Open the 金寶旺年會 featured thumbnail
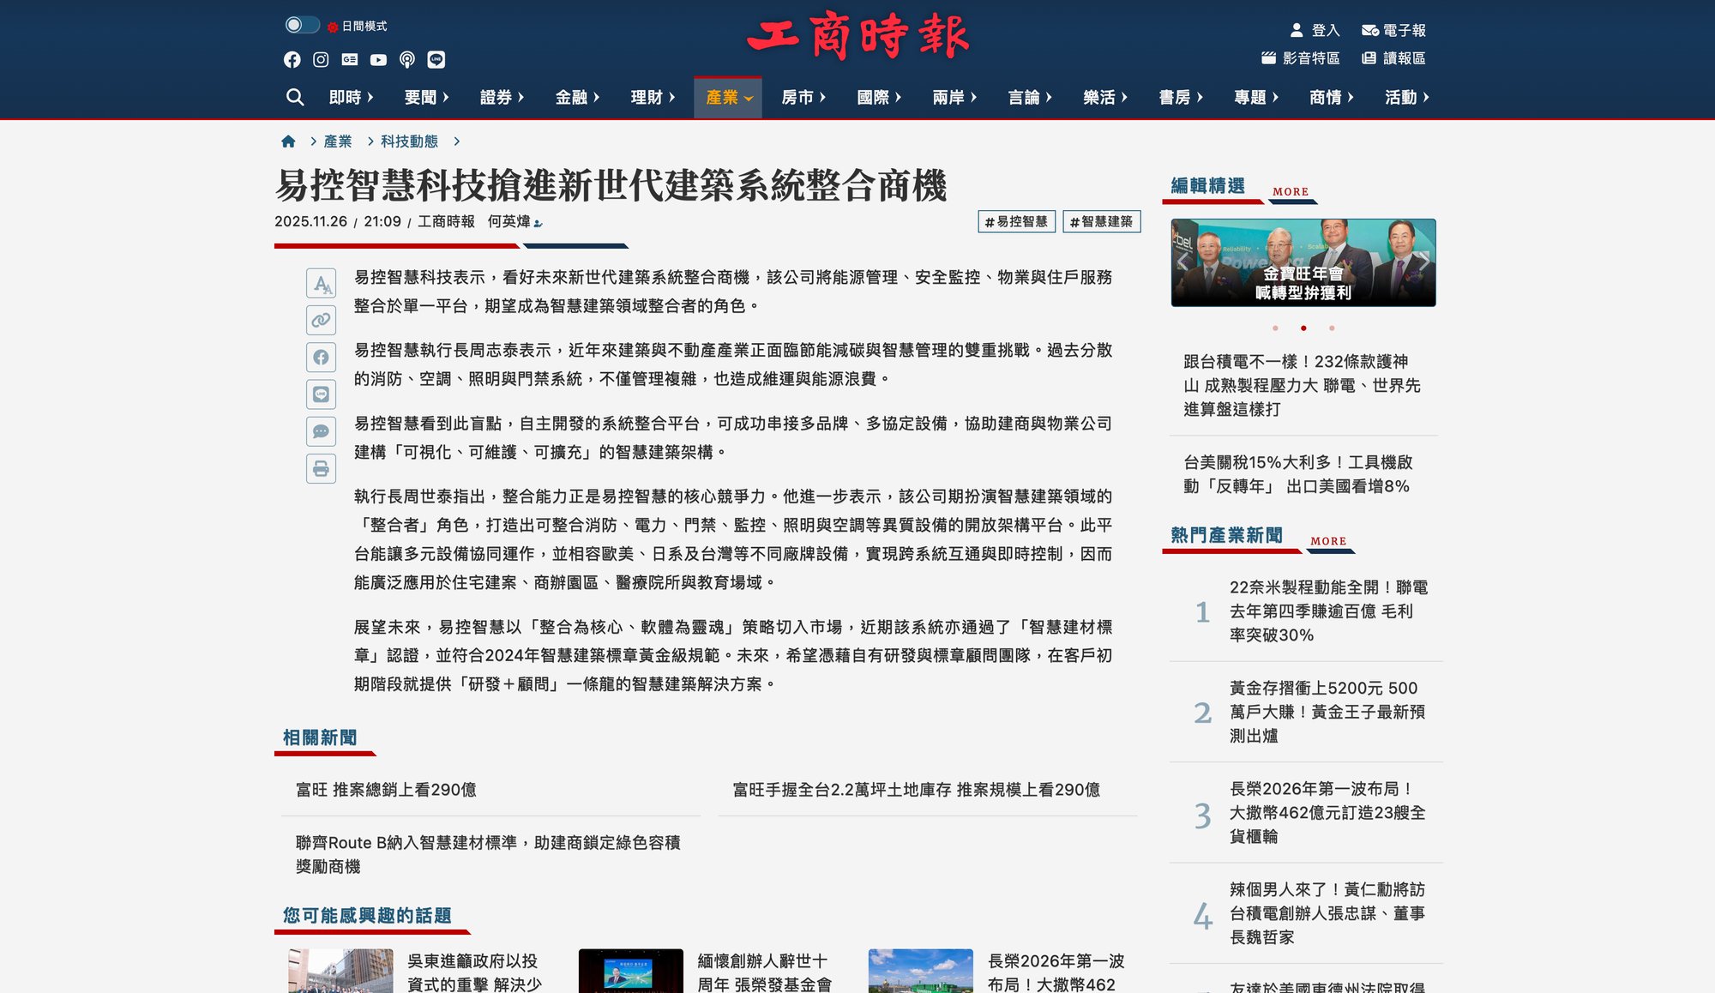Image resolution: width=1715 pixels, height=993 pixels. [x=1303, y=262]
